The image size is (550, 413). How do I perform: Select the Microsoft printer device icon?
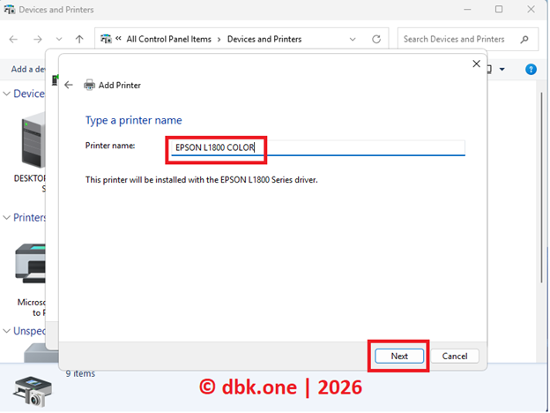tap(32, 265)
